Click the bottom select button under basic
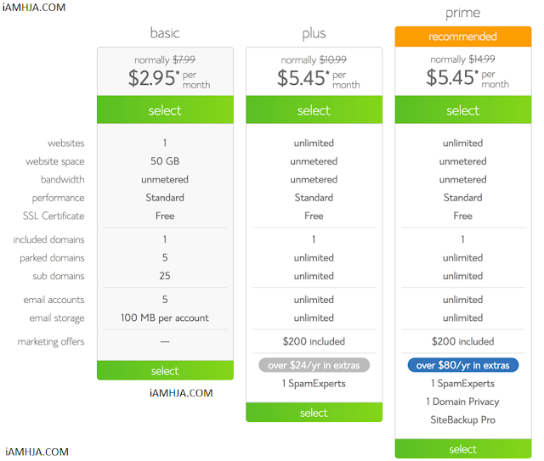This screenshot has width=544, height=461. point(165,370)
